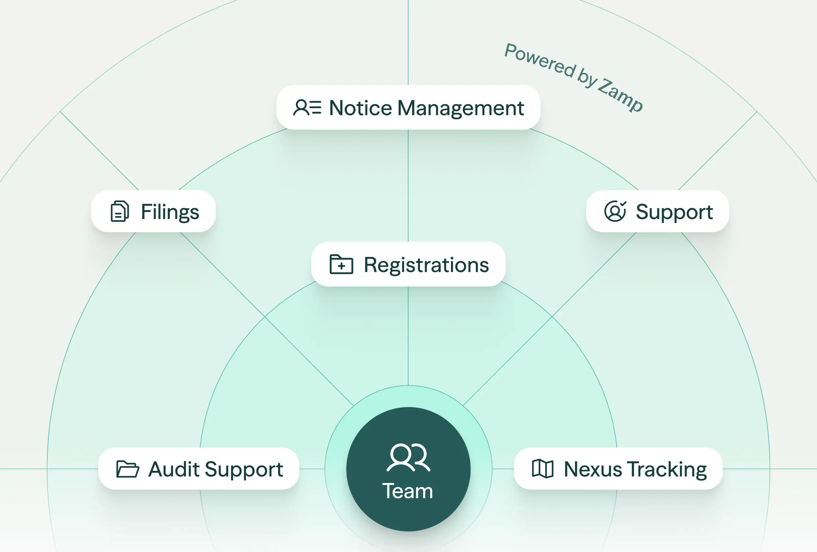
Task: Click the person-list icon beside Notice Management
Action: point(307,108)
